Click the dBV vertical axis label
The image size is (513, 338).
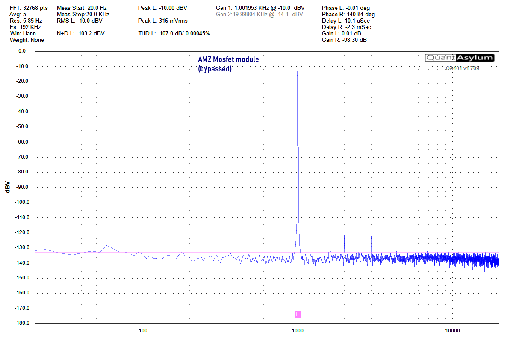pyautogui.click(x=7, y=187)
